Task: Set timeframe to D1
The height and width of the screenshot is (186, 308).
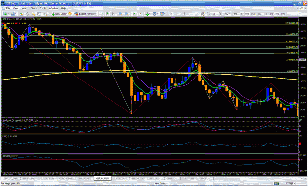Action: point(271,14)
